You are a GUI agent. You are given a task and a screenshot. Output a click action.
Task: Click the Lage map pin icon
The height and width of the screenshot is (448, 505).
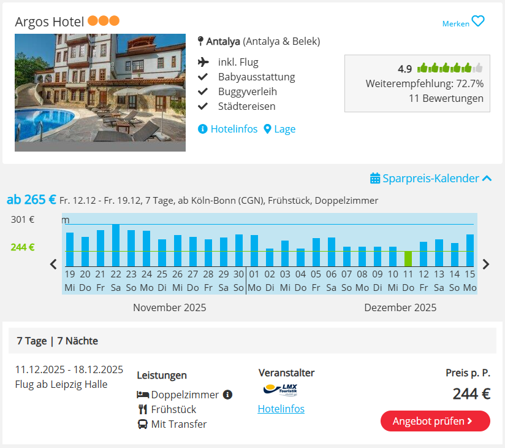tap(267, 129)
